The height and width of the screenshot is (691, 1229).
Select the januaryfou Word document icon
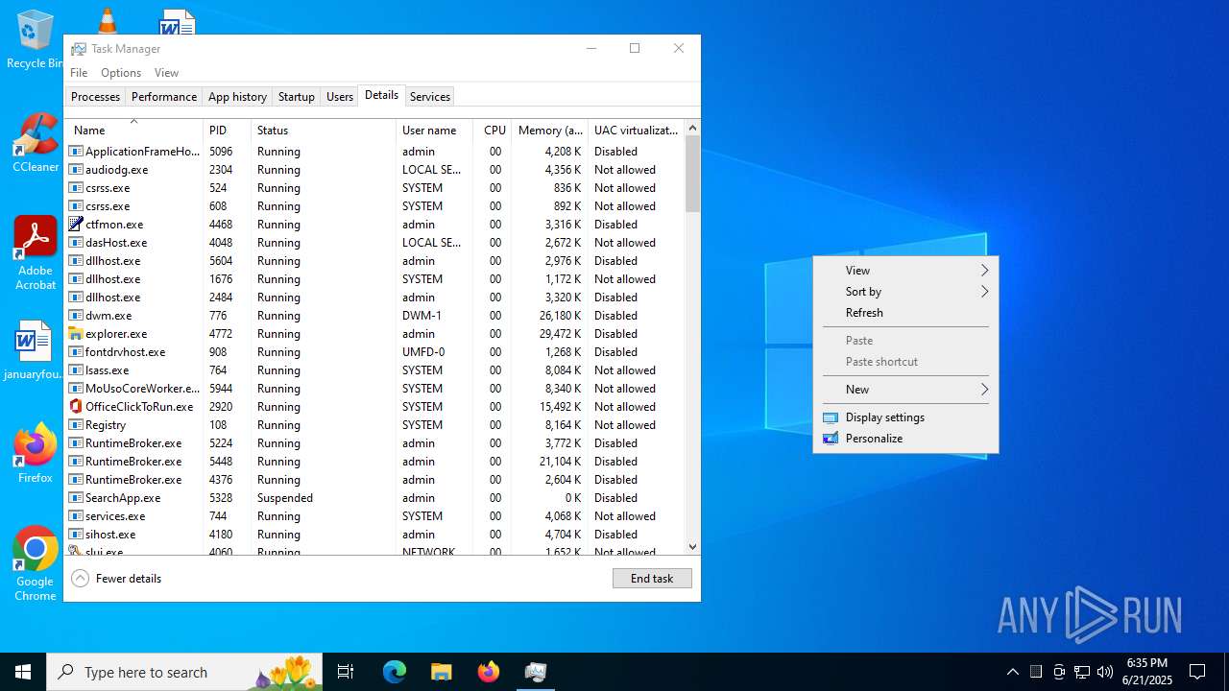coord(34,350)
